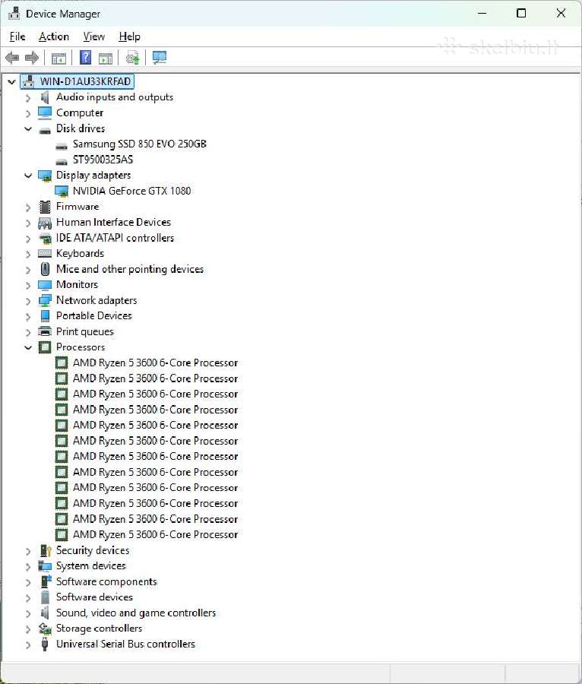Select the Firmware label
This screenshot has width=582, height=684.
(77, 206)
